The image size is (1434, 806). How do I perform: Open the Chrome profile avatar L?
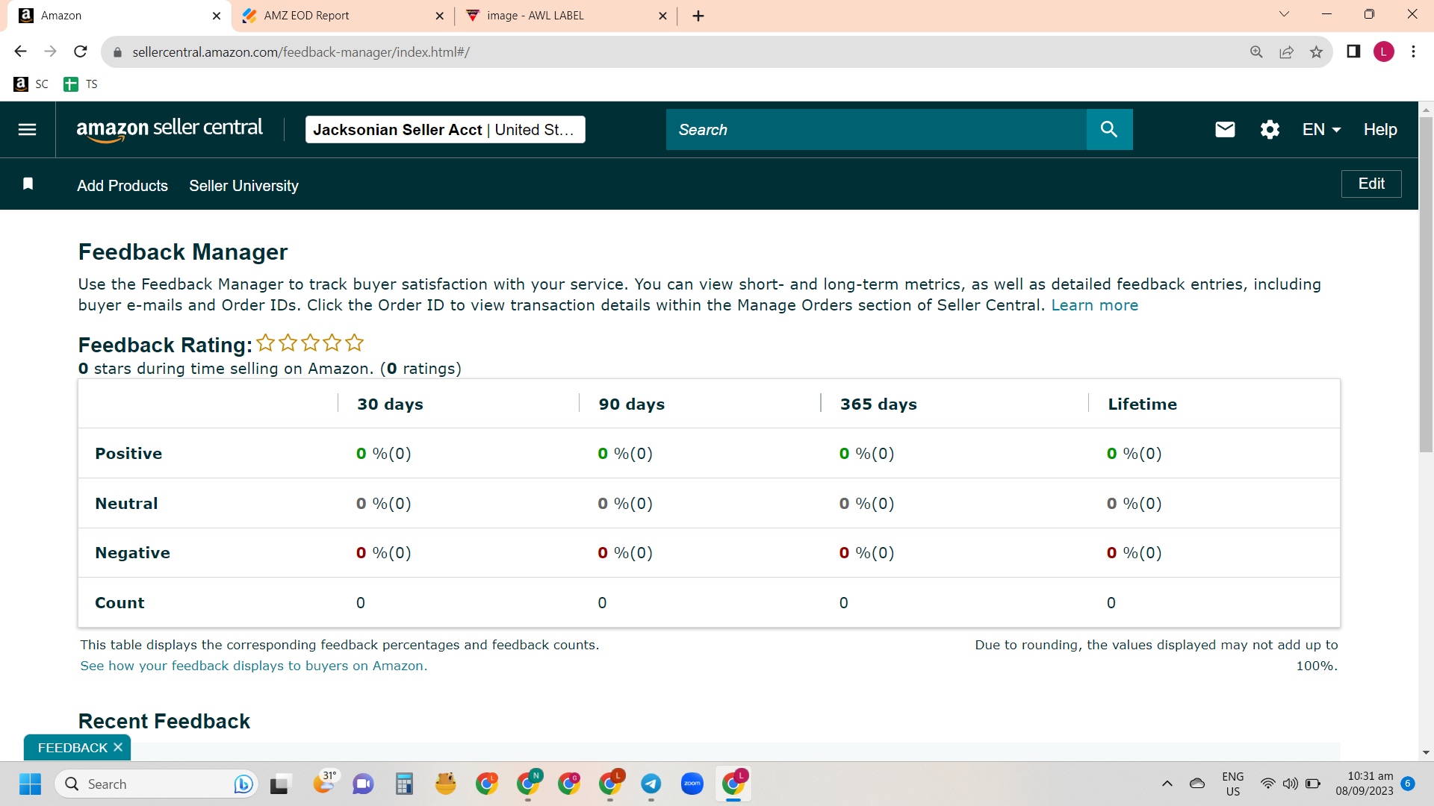(x=1383, y=51)
